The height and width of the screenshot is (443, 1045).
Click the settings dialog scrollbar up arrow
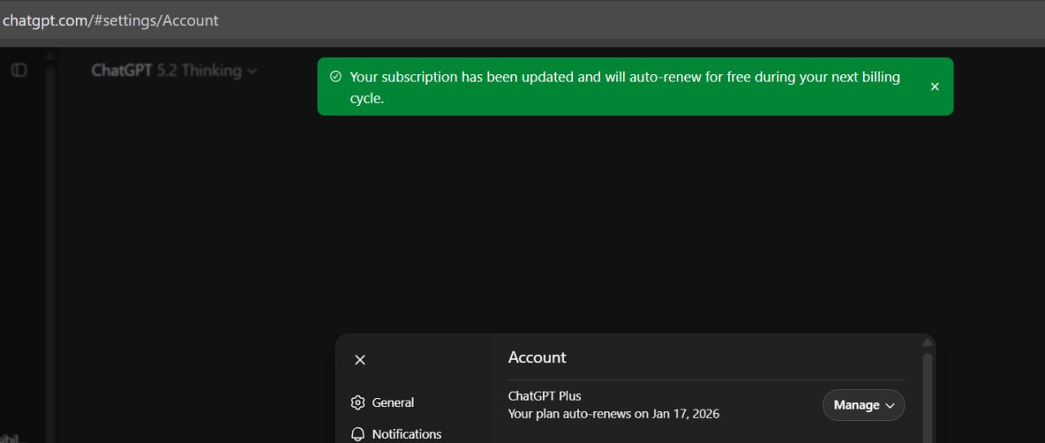927,343
